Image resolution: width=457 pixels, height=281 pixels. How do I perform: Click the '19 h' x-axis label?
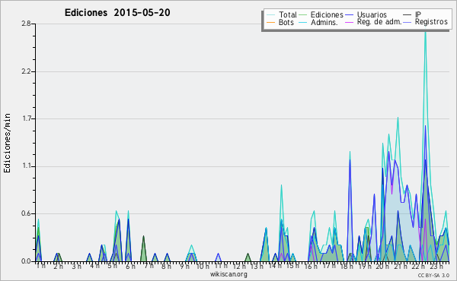(365, 267)
